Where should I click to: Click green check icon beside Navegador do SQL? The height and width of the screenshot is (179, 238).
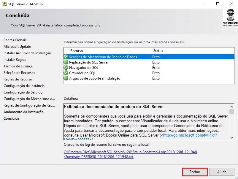pyautogui.click(x=66, y=68)
